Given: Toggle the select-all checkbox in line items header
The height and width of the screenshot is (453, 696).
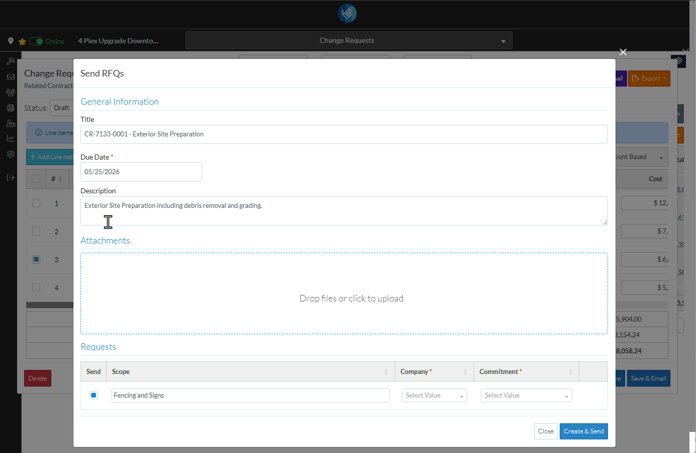Looking at the screenshot, I should click(36, 179).
